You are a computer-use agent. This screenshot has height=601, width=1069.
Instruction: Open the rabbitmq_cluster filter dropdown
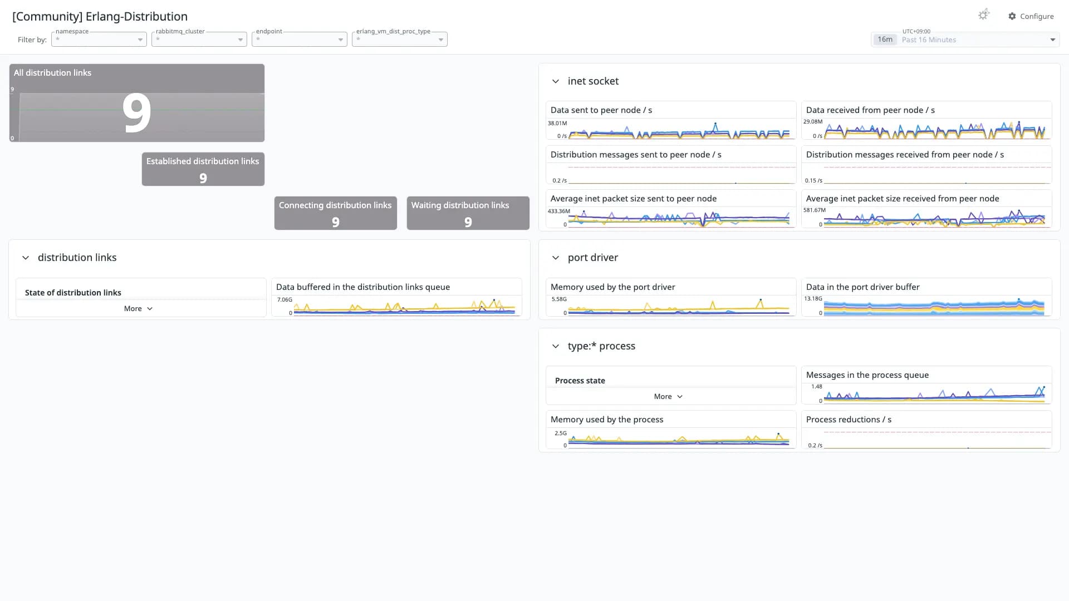199,40
